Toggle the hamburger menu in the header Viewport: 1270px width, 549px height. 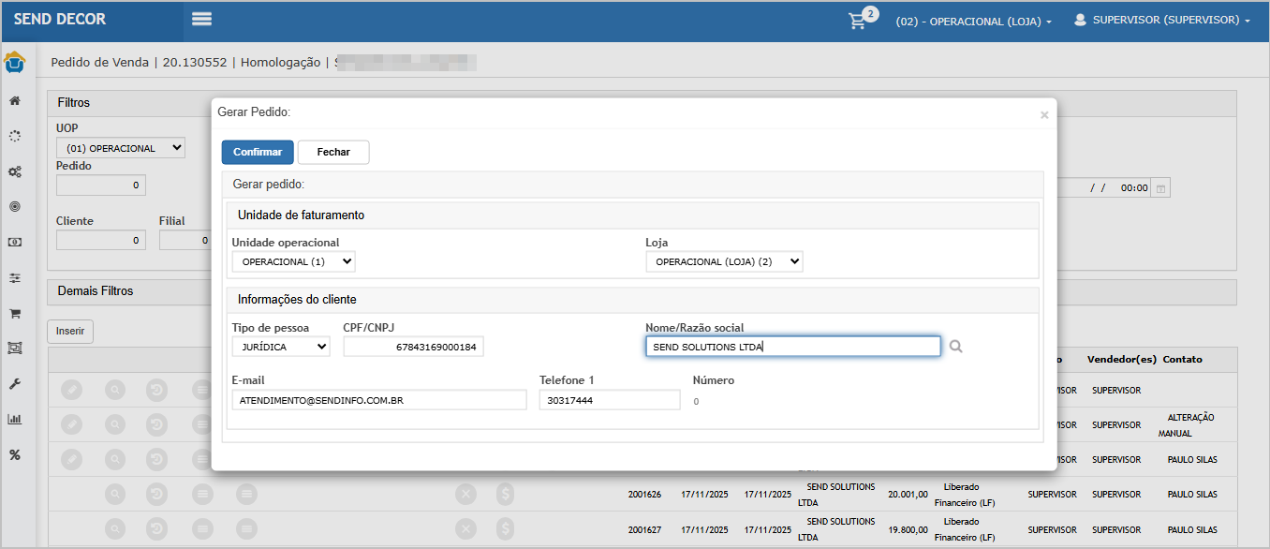pyautogui.click(x=201, y=20)
